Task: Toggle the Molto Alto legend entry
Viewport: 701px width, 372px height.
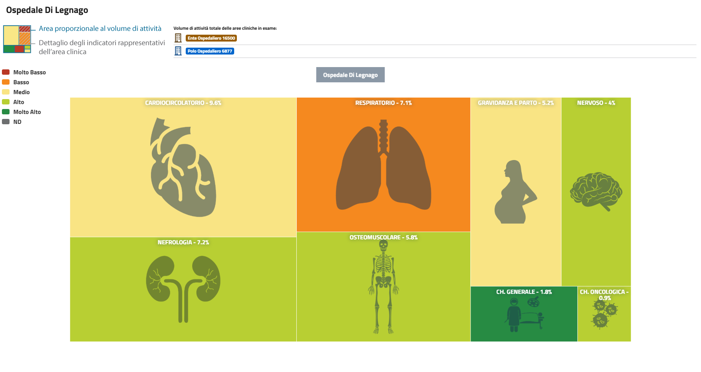Action: point(27,112)
